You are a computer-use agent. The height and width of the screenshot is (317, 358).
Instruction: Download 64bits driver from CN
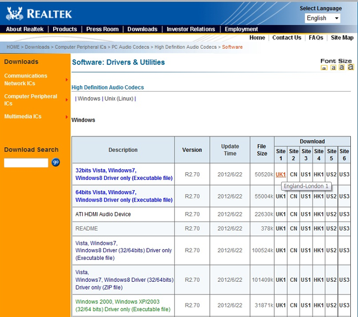[x=294, y=197]
